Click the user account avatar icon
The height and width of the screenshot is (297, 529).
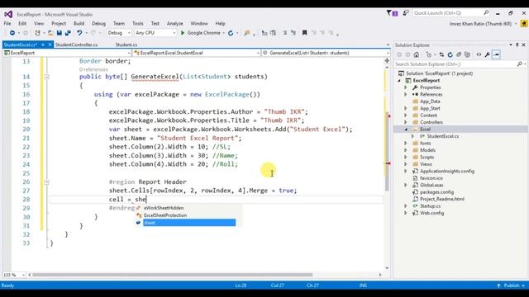click(524, 24)
